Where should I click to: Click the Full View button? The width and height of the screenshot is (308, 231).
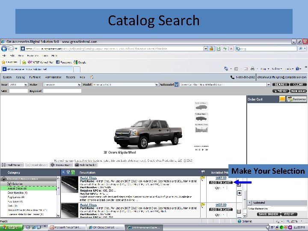click(12, 165)
